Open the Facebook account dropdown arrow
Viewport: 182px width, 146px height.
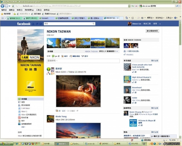(x=160, y=24)
